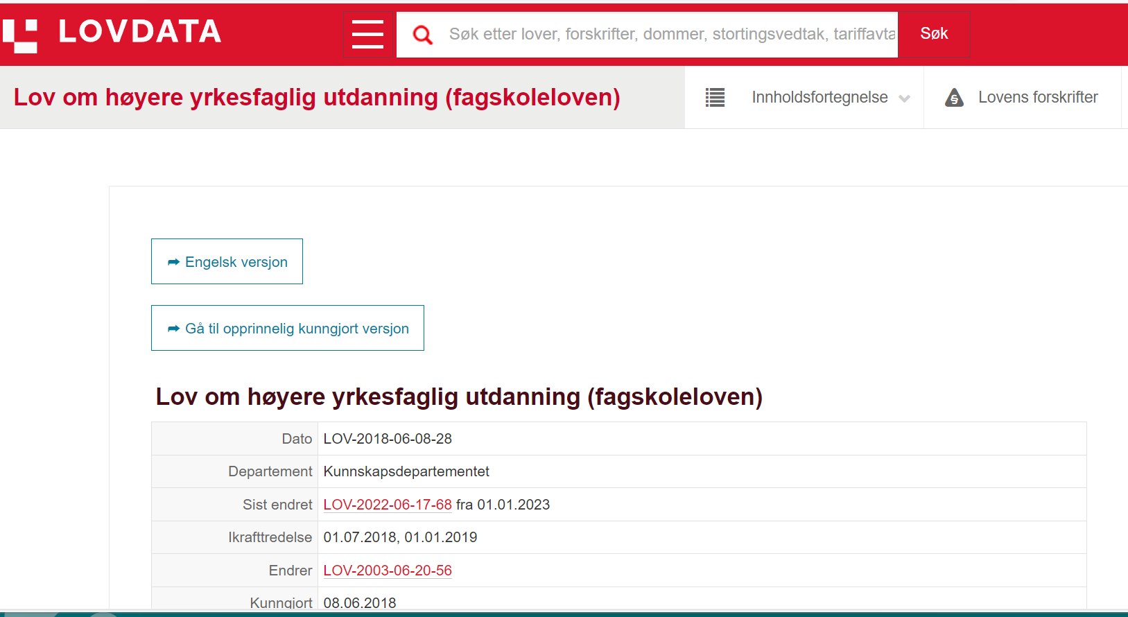Go to opprinnelig kunngjort versjon

pos(288,328)
